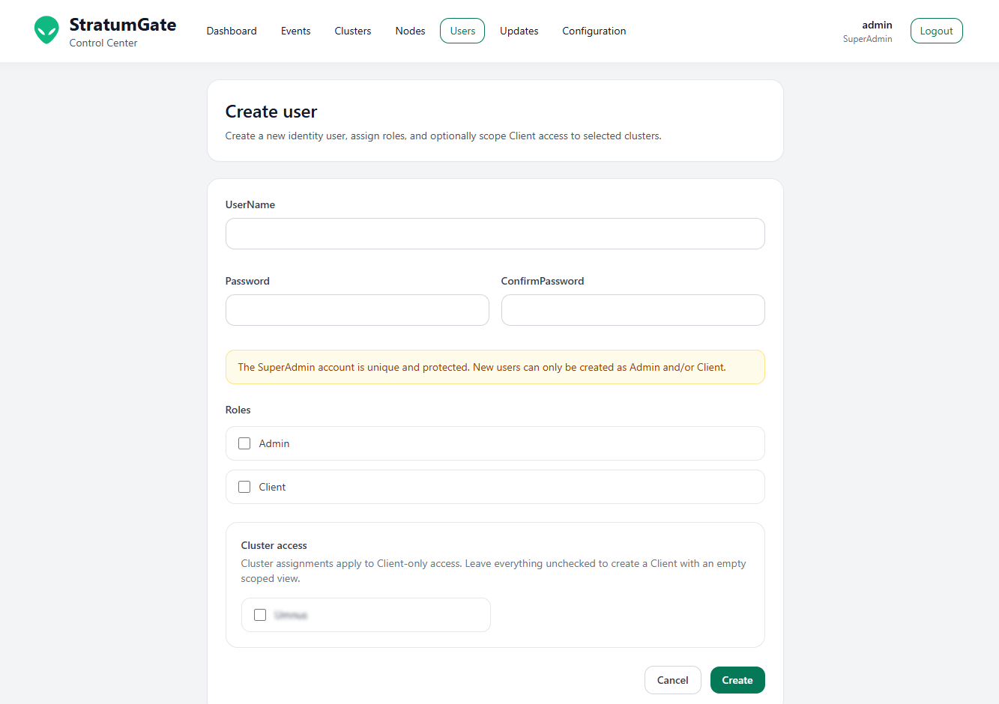
Task: Focus the UserName text field
Action: tap(495, 234)
